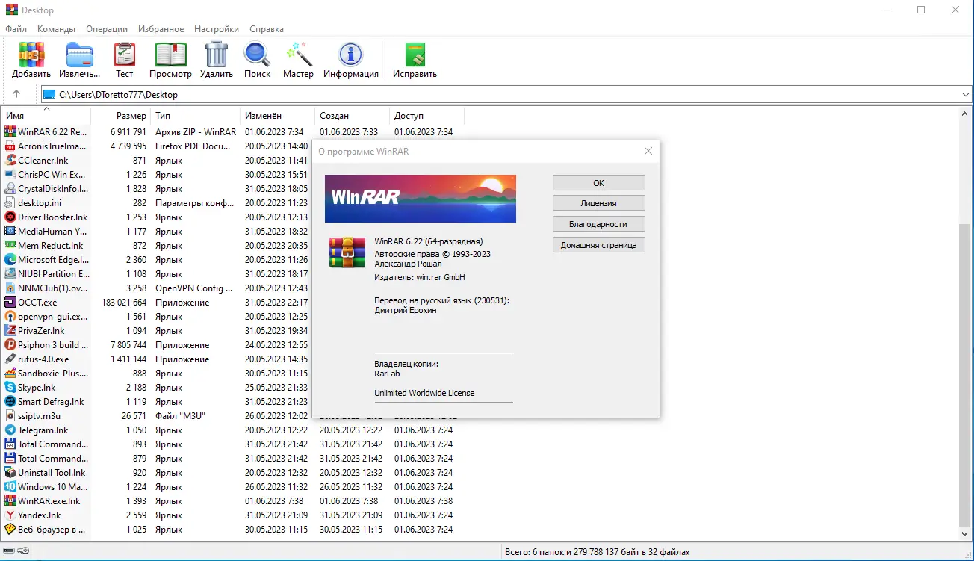Select the OCCT.exe file icon

[10, 303]
